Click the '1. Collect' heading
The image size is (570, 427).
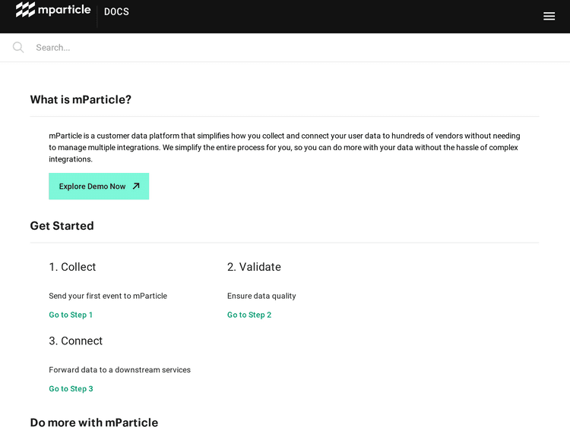[x=72, y=267]
